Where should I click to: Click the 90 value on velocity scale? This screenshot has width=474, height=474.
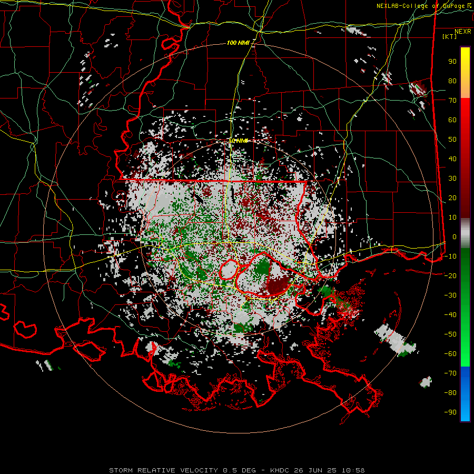pyautogui.click(x=452, y=62)
